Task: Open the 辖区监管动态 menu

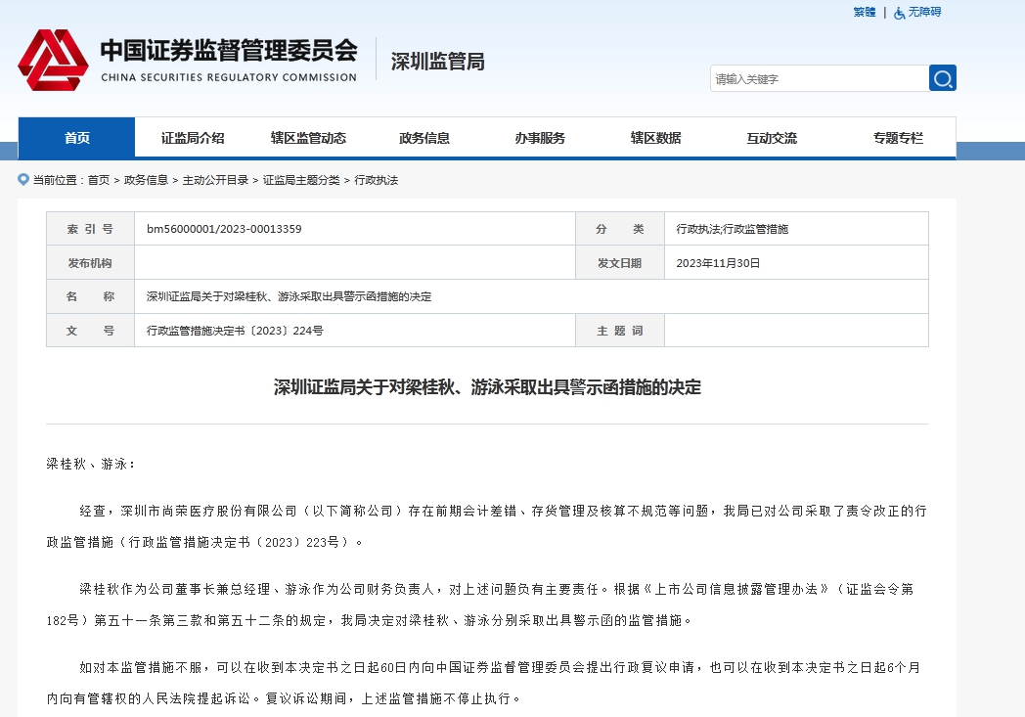Action: coord(308,138)
